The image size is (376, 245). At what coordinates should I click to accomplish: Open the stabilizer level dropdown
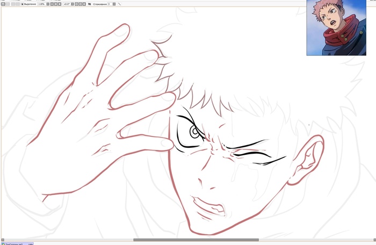114,4
